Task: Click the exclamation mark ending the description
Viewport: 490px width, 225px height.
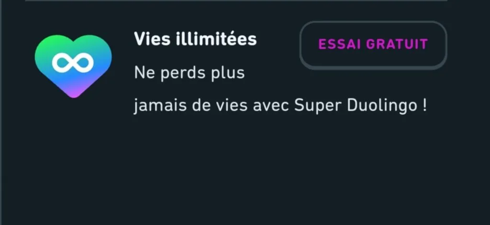Action: click(x=424, y=105)
